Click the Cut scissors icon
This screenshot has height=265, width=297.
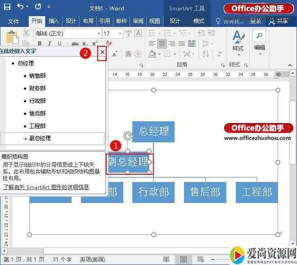(x=26, y=33)
